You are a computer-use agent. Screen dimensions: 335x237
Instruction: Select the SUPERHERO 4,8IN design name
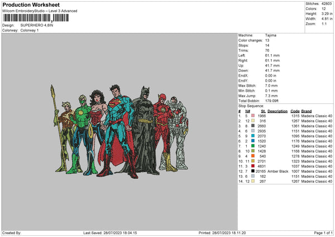pos(38,25)
